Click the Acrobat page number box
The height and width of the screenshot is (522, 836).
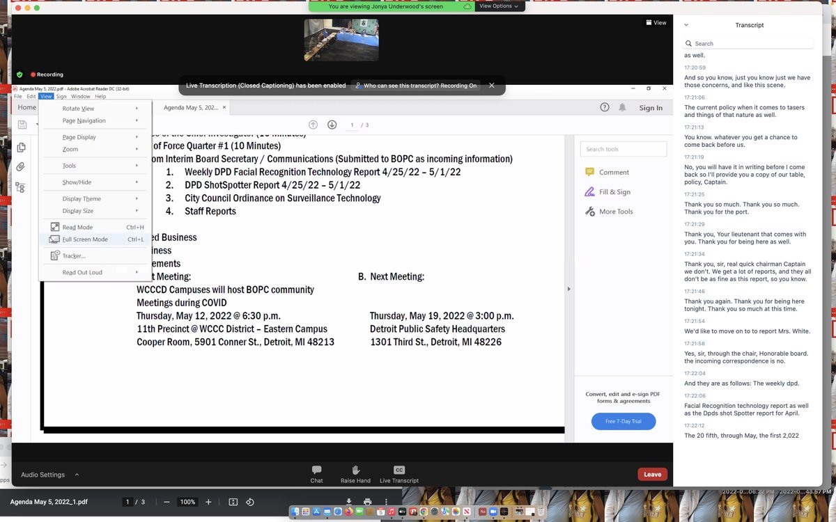coord(353,125)
